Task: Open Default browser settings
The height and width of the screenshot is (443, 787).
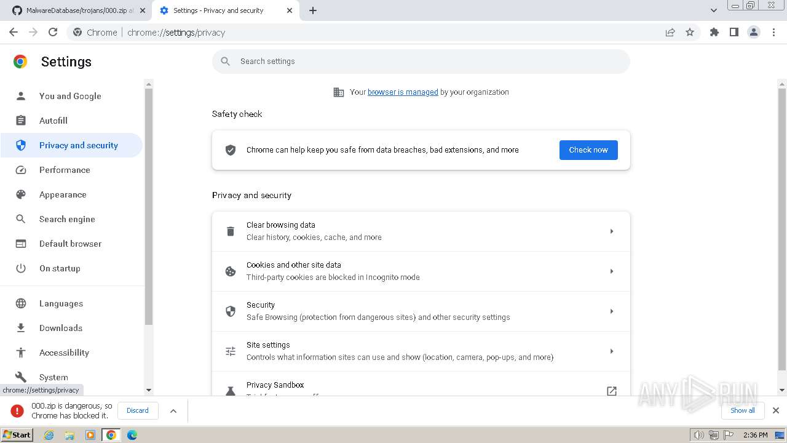Action: click(71, 244)
